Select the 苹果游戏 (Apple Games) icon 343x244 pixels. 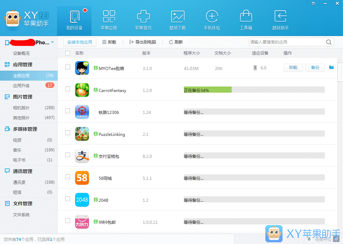pos(143,19)
